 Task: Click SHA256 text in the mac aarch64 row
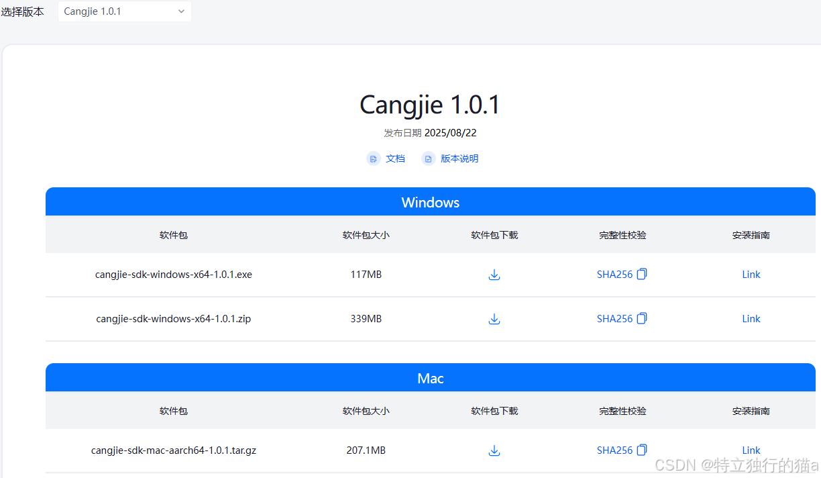(x=614, y=450)
